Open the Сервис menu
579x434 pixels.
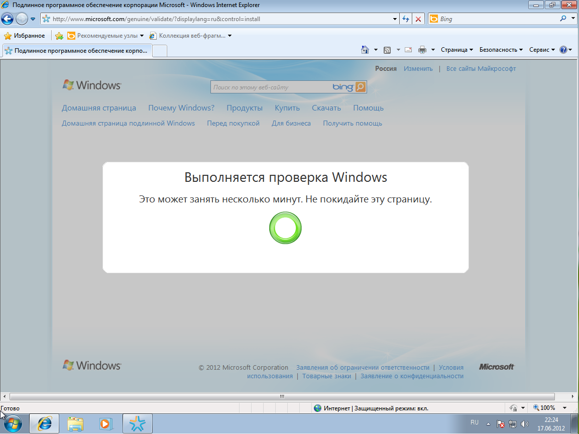tap(542, 50)
